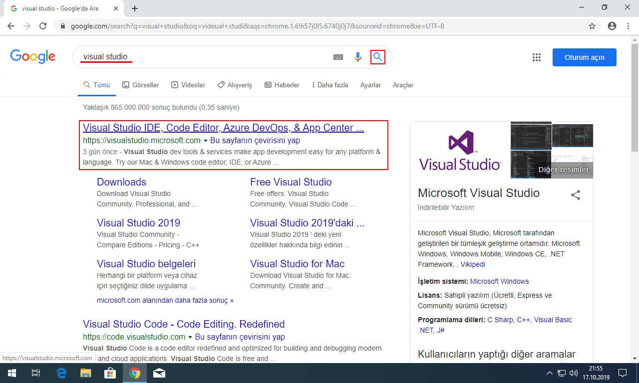Open the Chrome profile avatar

(612, 26)
